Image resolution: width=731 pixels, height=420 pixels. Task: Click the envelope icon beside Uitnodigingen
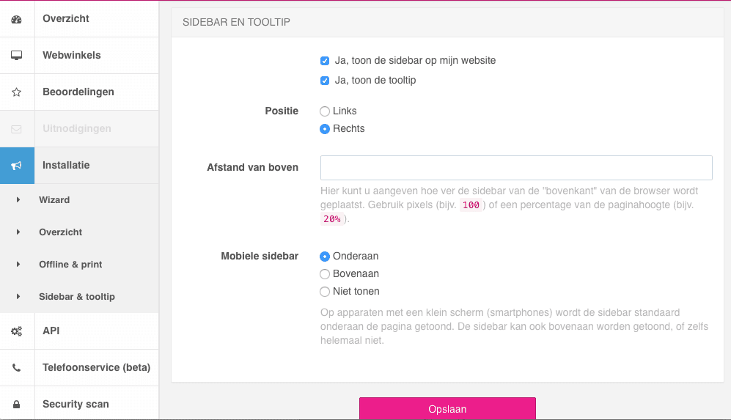coord(16,129)
